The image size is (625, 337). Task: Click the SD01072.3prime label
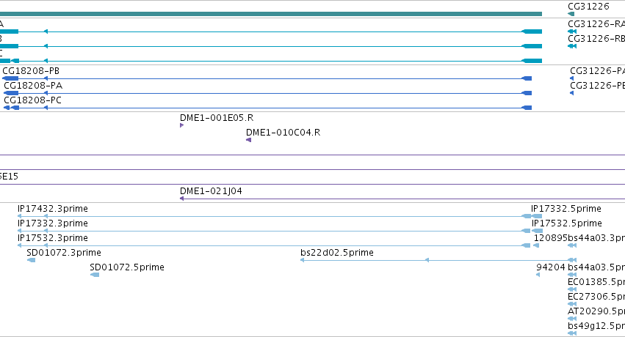click(x=64, y=253)
